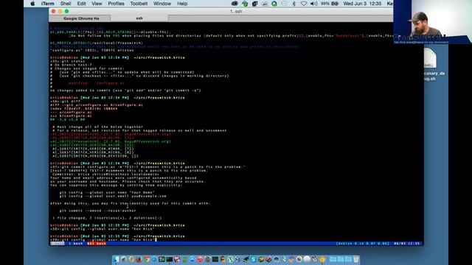Open the Wi-Fi status menu
This screenshot has height=265, width=472.
click(303, 4)
